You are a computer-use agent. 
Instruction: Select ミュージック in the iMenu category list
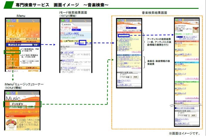11,52
